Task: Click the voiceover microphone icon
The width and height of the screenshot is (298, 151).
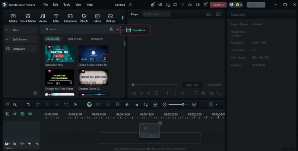Action: click(127, 105)
